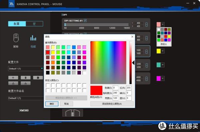Viewport: 200px width, 132px height.
Task: Open the magenta color dropdown arrow
Action: pyautogui.click(x=163, y=79)
